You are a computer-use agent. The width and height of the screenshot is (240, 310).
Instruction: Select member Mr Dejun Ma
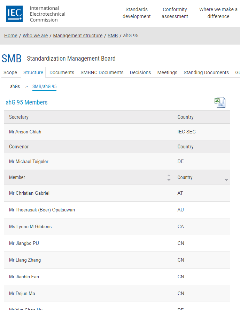[x=22, y=293]
